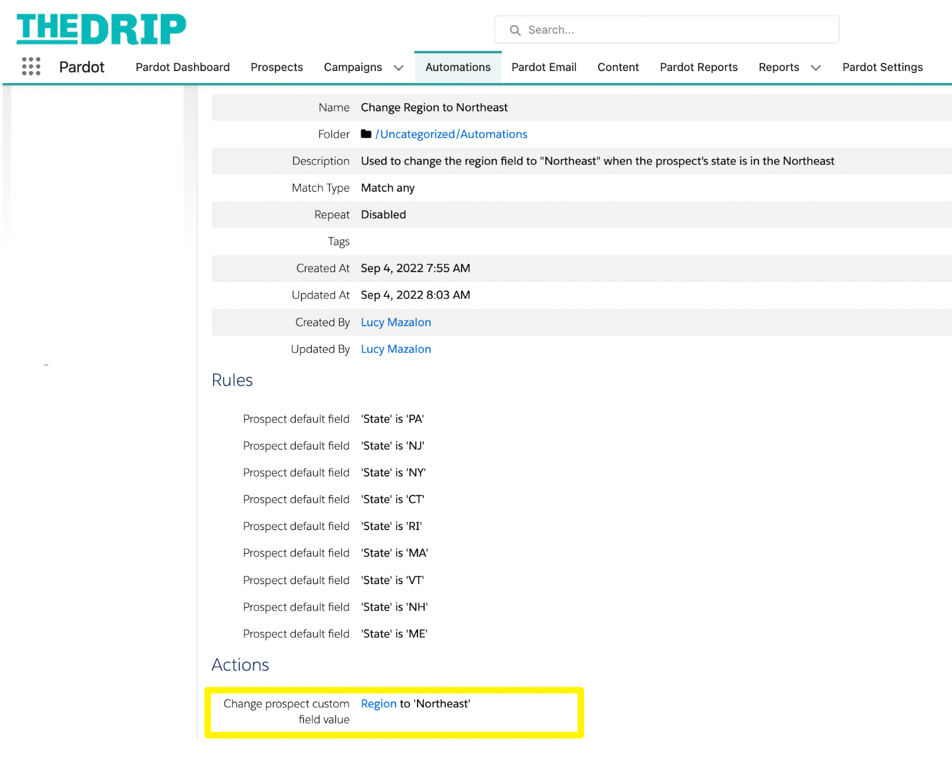Click the rule 'State' is 'MA'
Screen dimensions: 952x757
tap(394, 553)
